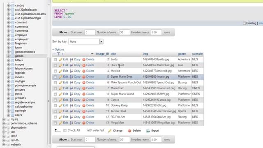
Task: Open the salthashdemo table in sidebar
Action: 24,107
